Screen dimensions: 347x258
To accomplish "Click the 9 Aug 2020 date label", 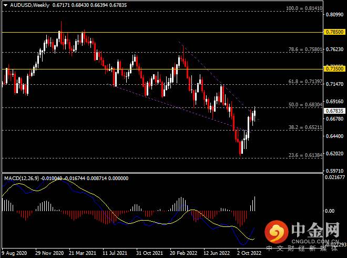I will [16, 253].
